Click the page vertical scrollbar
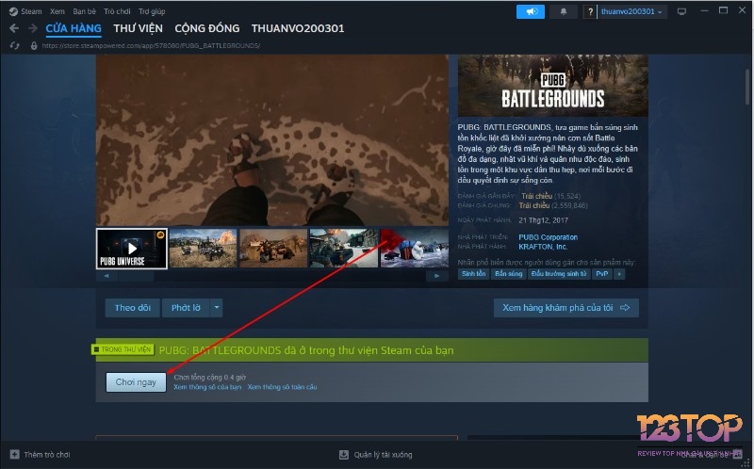Image resolution: width=754 pixels, height=469 pixels. (747, 87)
